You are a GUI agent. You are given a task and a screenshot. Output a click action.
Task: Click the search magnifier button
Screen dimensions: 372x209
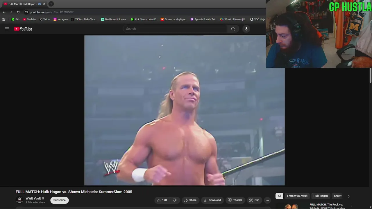233,29
